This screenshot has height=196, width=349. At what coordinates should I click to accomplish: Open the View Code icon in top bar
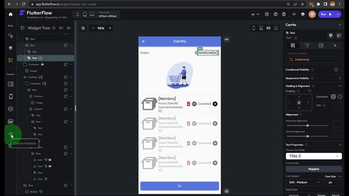(294, 14)
